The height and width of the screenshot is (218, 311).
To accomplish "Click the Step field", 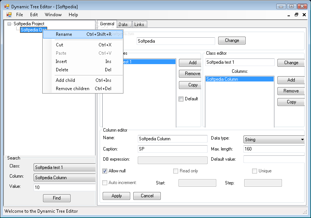I will 263,183.
